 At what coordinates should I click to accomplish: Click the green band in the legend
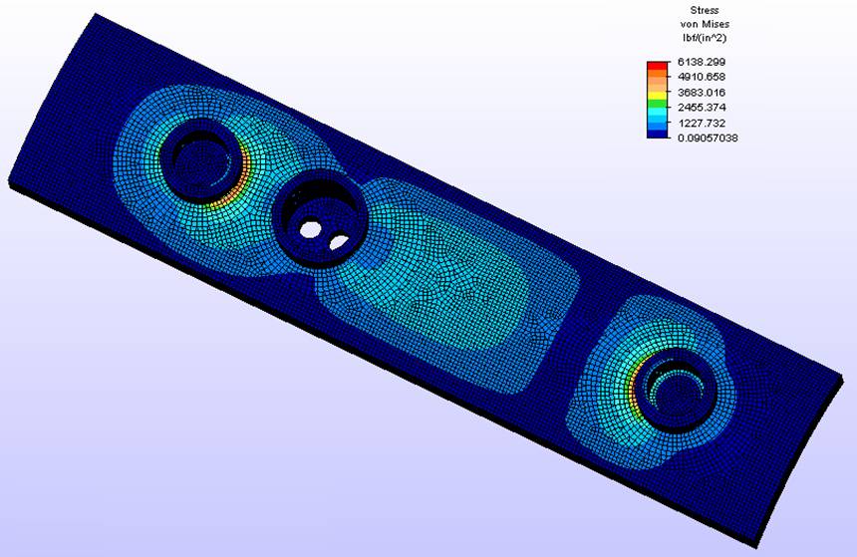(x=657, y=105)
